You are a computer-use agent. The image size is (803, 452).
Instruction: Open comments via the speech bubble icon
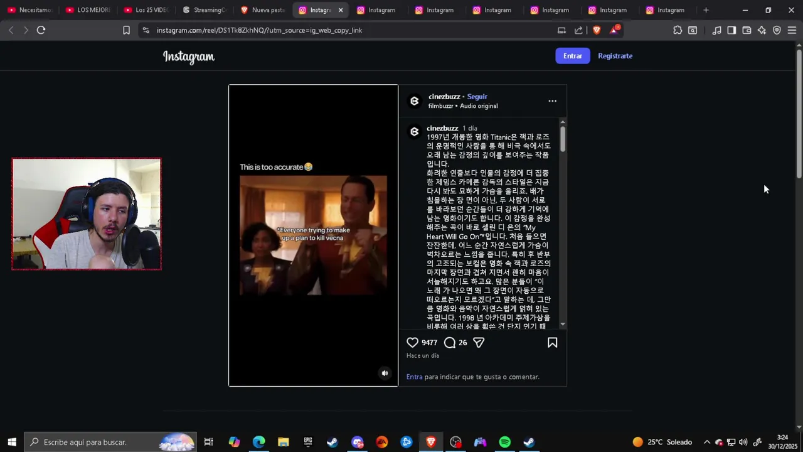click(x=450, y=343)
